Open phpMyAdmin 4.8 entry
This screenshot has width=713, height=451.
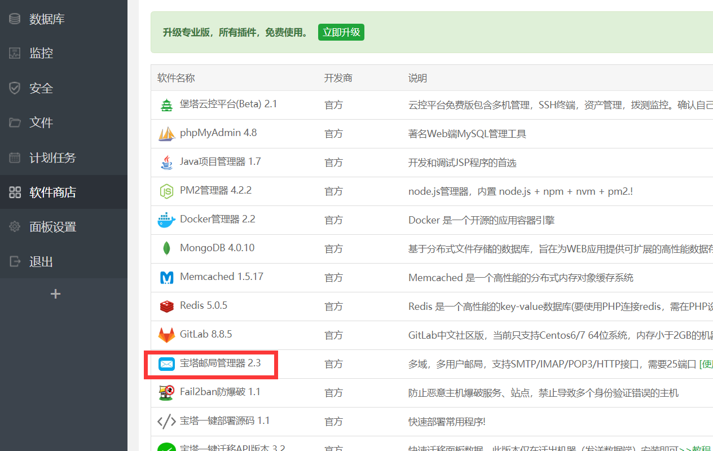(x=218, y=133)
